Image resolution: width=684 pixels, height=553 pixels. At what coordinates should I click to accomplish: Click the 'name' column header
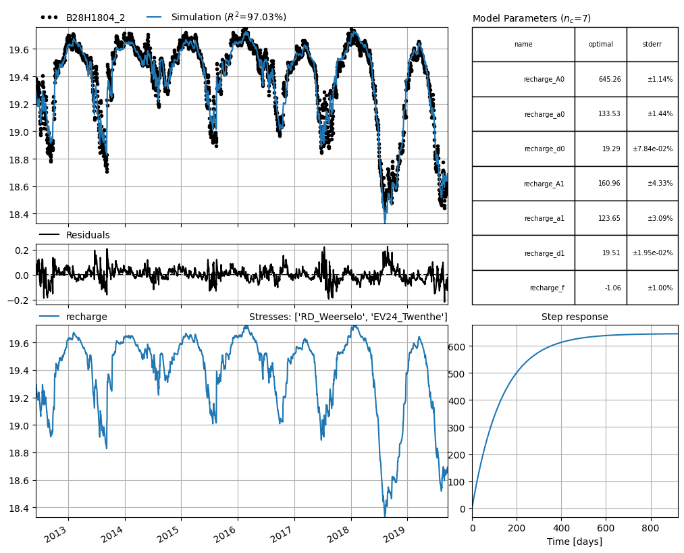pos(523,44)
